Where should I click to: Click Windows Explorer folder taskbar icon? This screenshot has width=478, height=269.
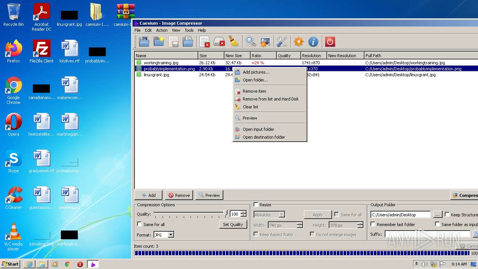pos(42,264)
